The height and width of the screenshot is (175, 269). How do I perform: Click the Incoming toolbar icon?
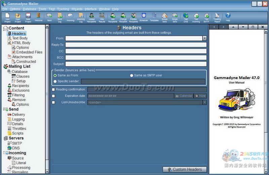click(x=70, y=18)
